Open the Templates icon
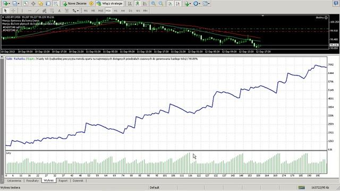This screenshot has height=191, width=340. point(205,4)
